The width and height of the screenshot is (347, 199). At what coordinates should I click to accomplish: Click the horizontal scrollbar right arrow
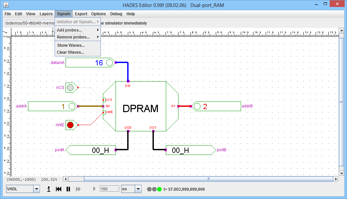point(336,179)
